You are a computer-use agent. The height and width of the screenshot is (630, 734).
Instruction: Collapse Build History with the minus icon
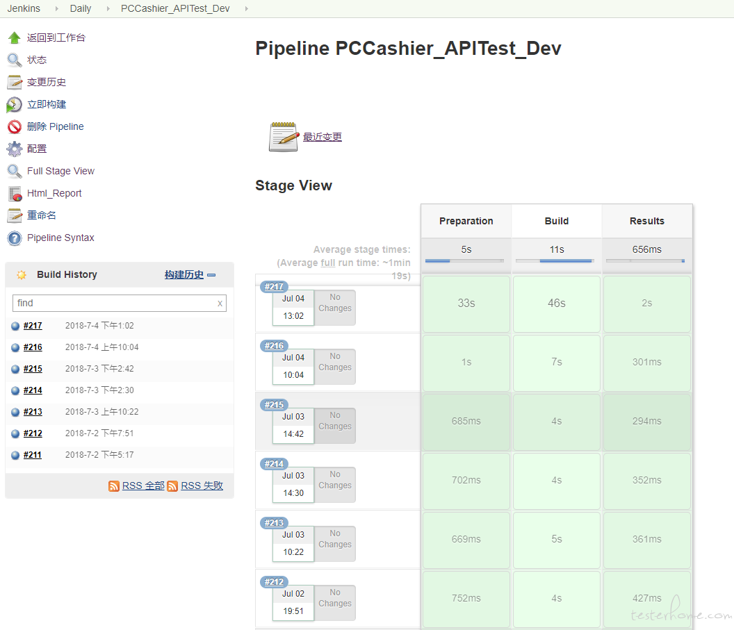(211, 275)
